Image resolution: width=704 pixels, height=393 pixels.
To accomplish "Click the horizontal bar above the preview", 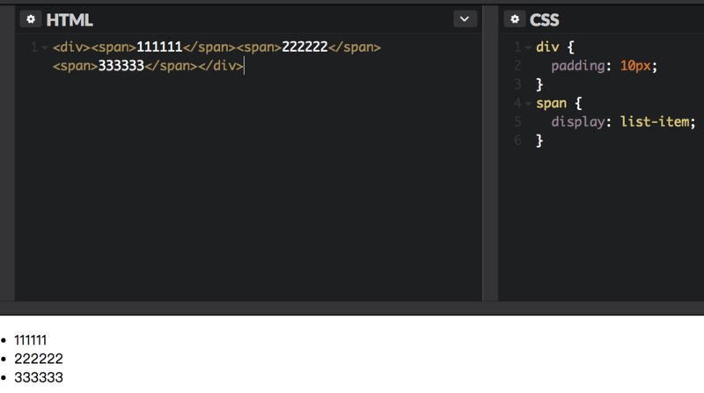I will (x=352, y=308).
